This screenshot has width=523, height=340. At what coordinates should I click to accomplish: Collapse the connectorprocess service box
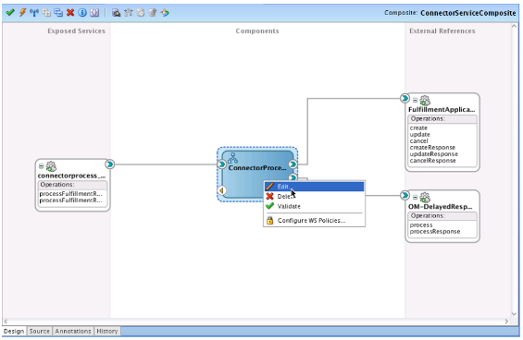(x=42, y=166)
